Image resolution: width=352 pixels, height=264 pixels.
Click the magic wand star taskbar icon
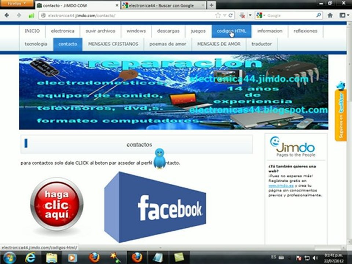point(115,257)
